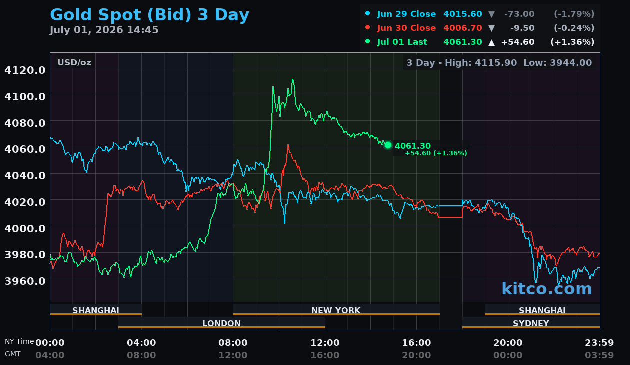Click the 4006.70 close price value
This screenshot has width=630, height=365.
coord(463,28)
